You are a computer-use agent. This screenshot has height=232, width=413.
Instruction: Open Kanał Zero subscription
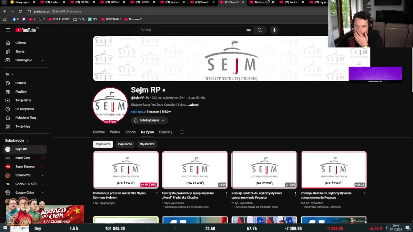(25, 158)
